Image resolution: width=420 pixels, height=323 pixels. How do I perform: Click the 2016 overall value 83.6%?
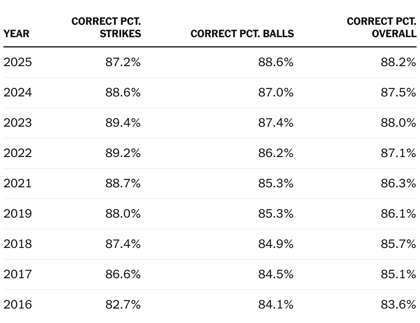[398, 305]
